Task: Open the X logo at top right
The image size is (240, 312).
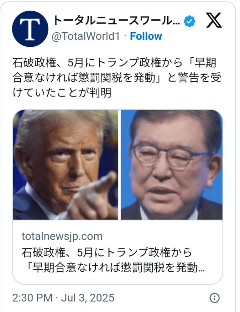Action: tap(214, 20)
